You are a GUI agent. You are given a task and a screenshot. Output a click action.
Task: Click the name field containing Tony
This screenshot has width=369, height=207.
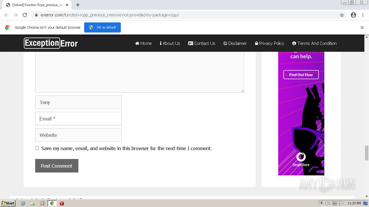coord(78,102)
